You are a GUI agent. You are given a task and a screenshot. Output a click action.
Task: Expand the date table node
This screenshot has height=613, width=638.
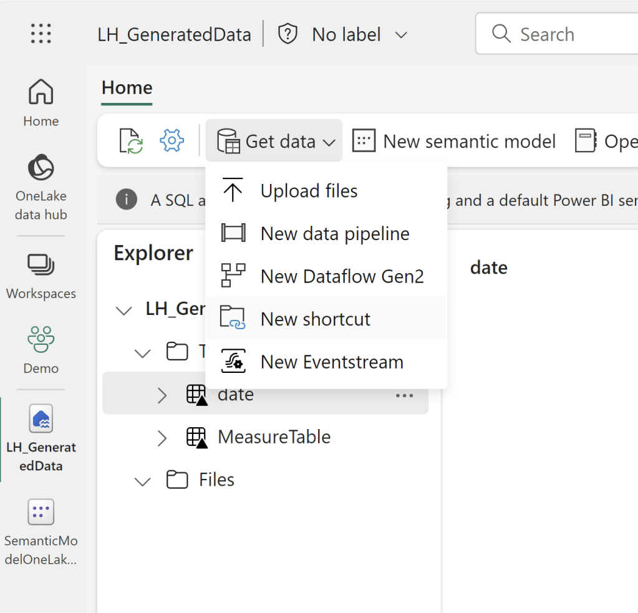click(x=162, y=395)
